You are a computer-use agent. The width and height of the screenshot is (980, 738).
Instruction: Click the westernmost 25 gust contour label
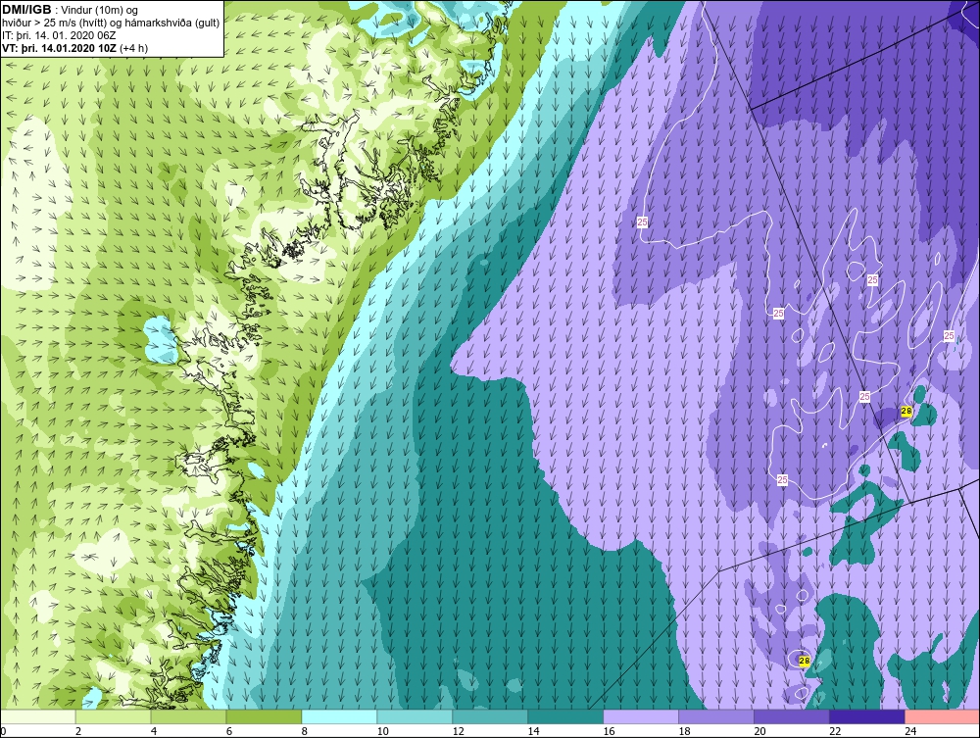click(x=643, y=221)
